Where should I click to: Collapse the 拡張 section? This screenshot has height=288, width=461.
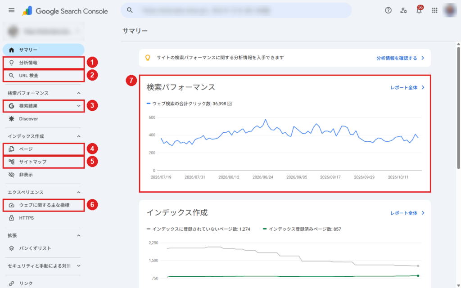[x=78, y=235]
